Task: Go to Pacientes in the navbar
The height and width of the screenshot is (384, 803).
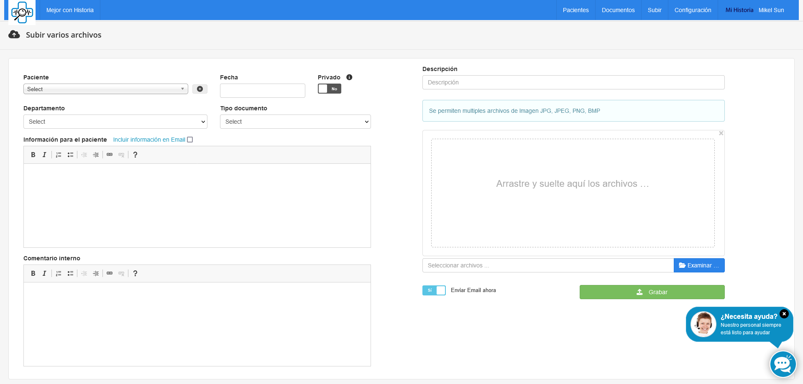Action: point(575,10)
